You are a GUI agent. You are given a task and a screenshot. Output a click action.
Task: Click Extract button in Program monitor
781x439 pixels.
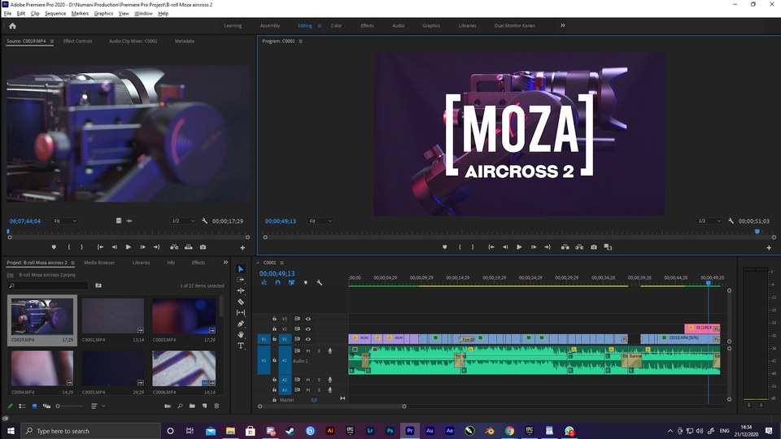(x=579, y=247)
